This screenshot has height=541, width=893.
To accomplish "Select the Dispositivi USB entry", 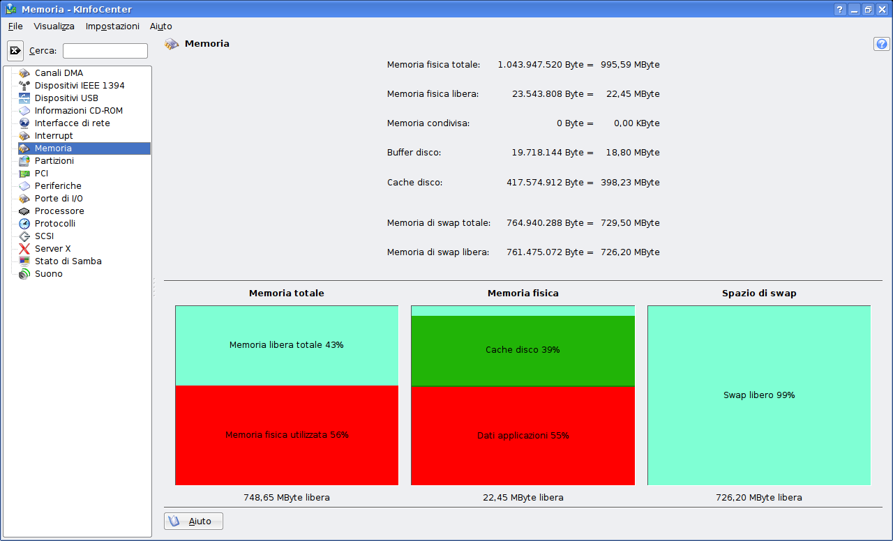I will [66, 98].
